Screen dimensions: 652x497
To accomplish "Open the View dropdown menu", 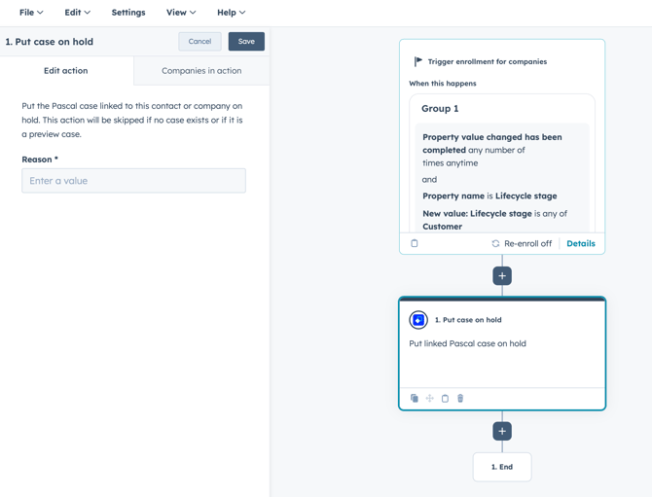I will click(181, 13).
